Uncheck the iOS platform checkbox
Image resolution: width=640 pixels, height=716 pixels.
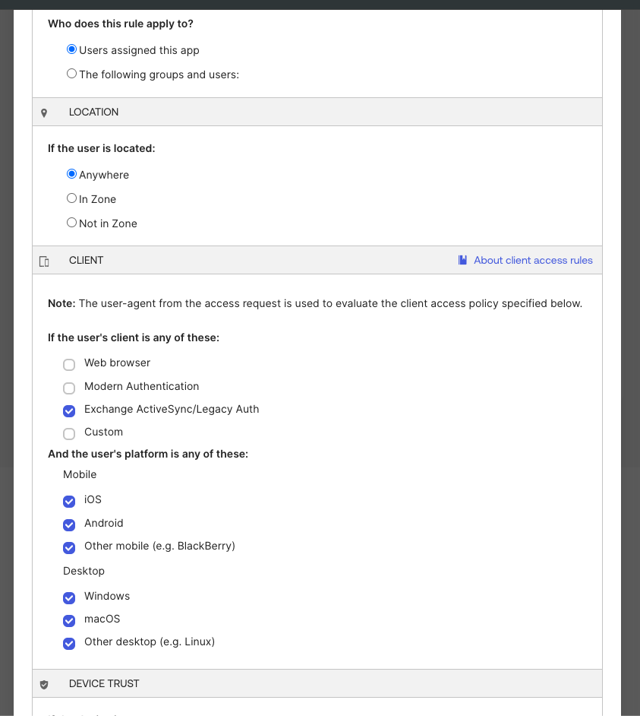[69, 502]
